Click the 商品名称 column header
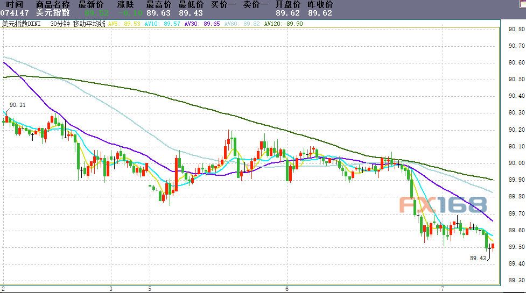 click(x=53, y=5)
